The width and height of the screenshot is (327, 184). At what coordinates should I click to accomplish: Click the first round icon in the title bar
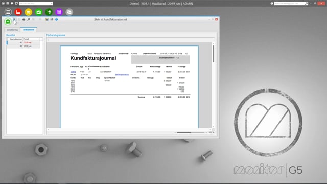pos(3,4)
